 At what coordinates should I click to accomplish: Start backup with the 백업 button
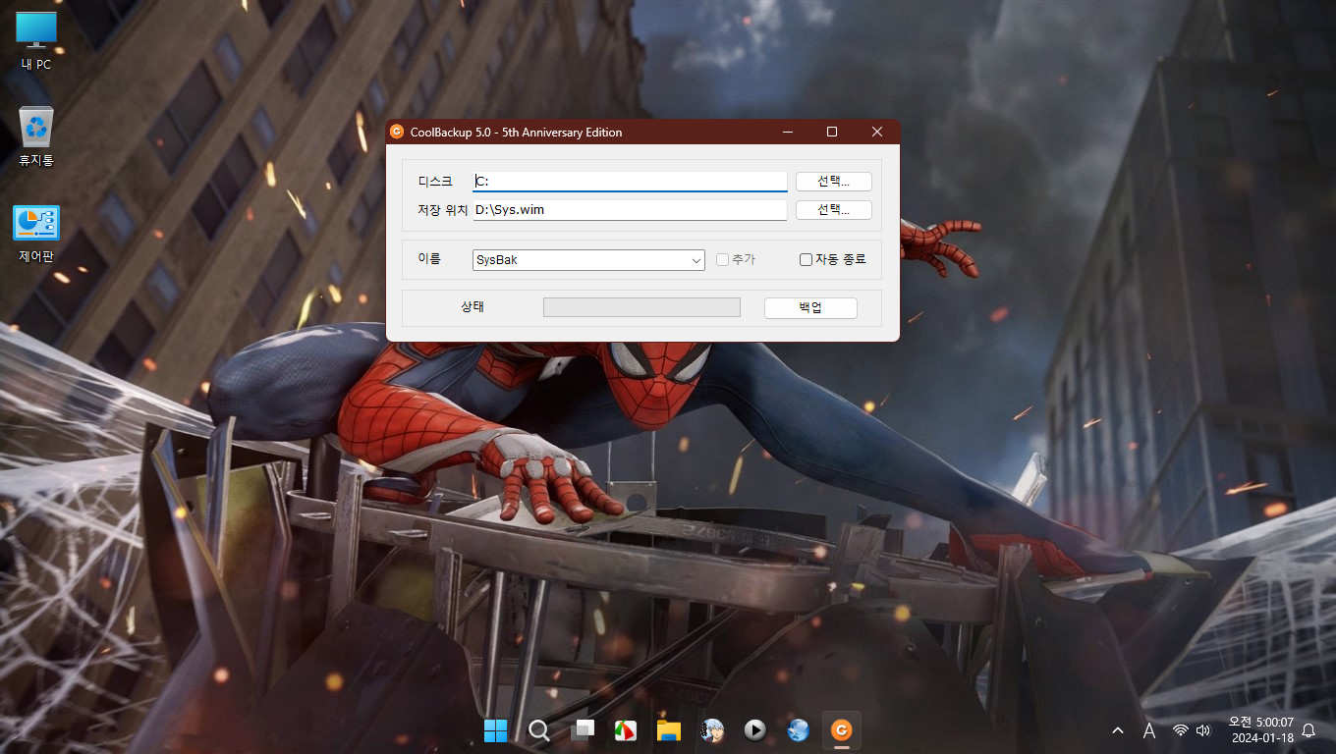810,308
